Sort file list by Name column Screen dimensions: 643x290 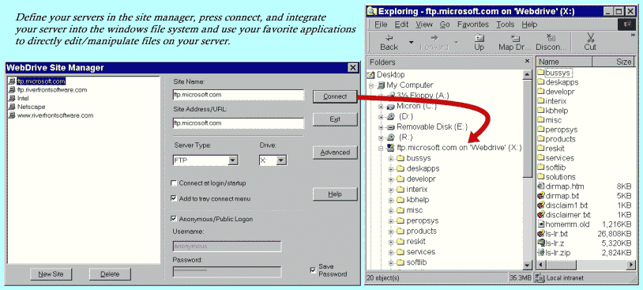564,62
